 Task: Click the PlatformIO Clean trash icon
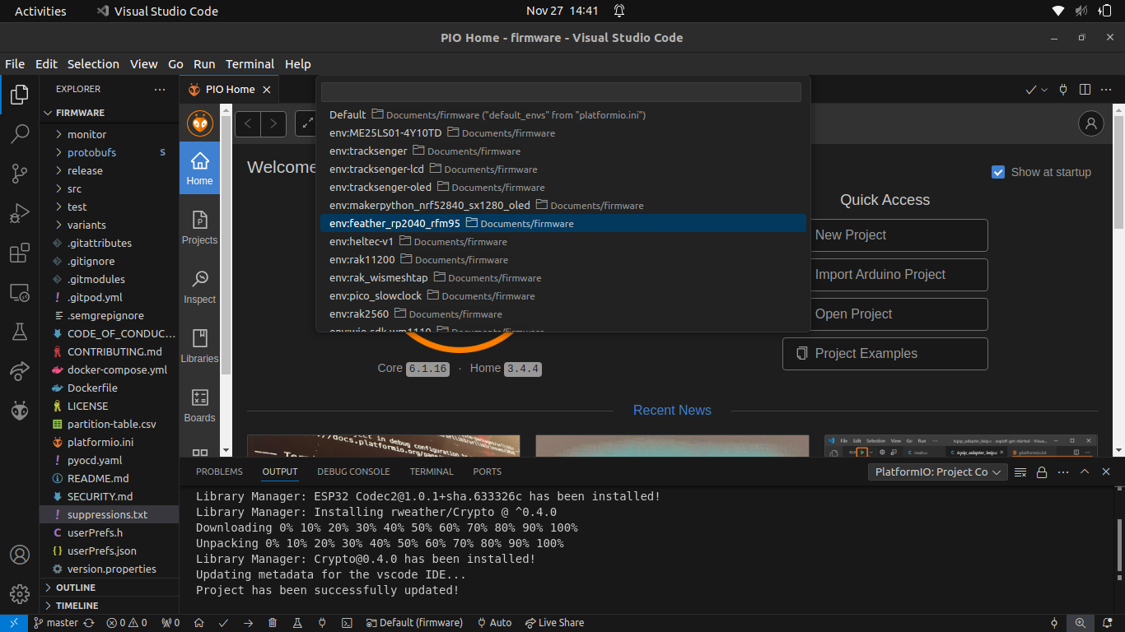[x=273, y=623]
